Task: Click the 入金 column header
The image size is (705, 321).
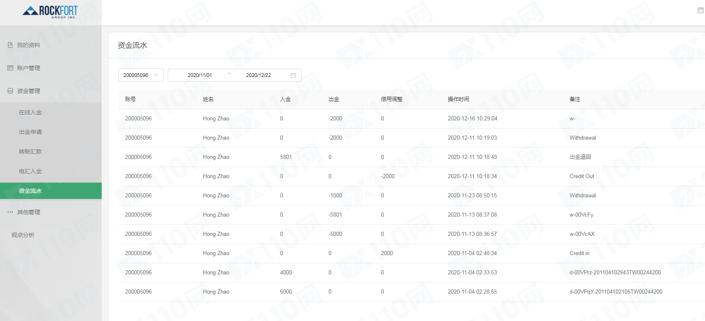Action: click(285, 99)
